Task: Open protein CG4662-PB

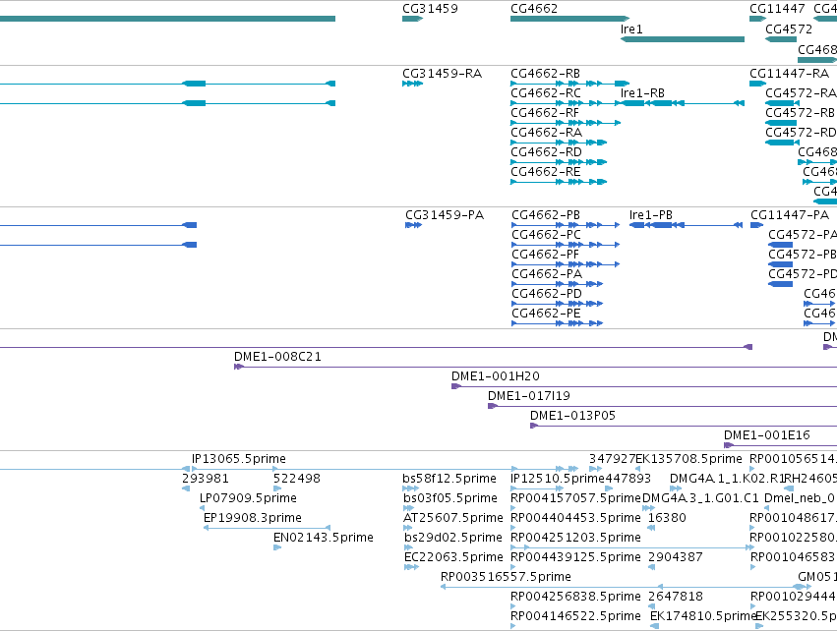Action: coord(546,215)
